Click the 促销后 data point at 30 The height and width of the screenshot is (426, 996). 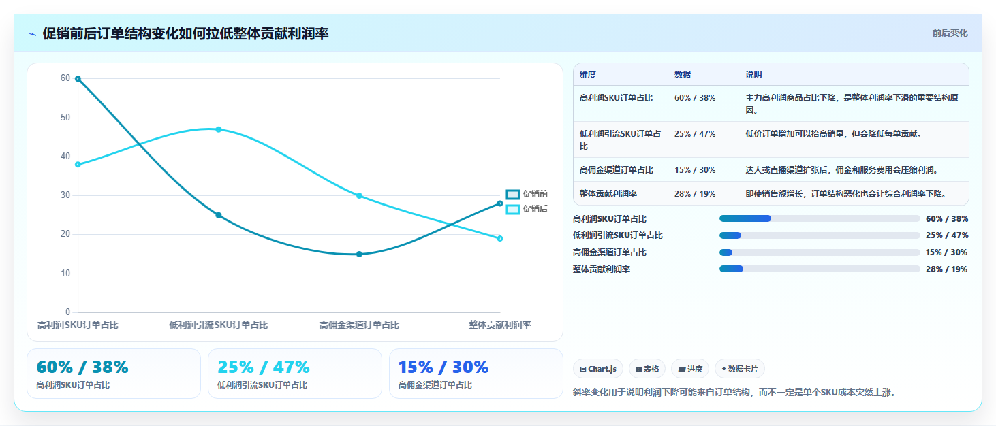pos(359,196)
